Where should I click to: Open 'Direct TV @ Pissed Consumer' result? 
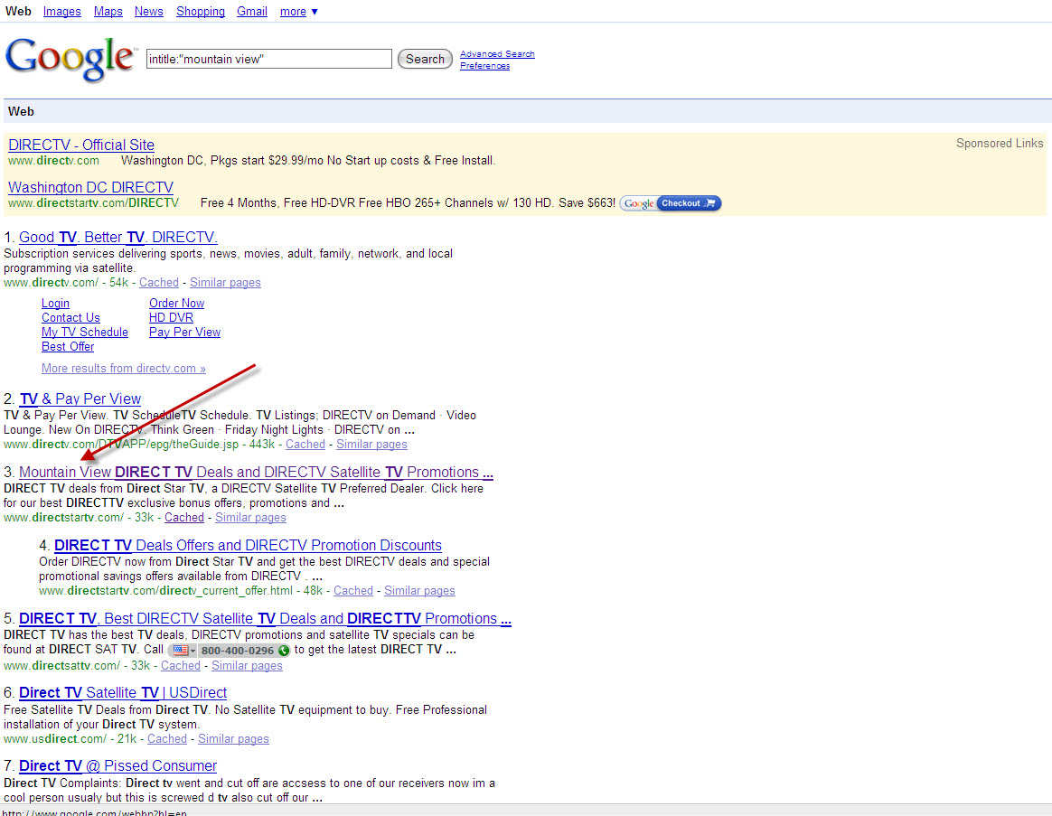pos(117,765)
